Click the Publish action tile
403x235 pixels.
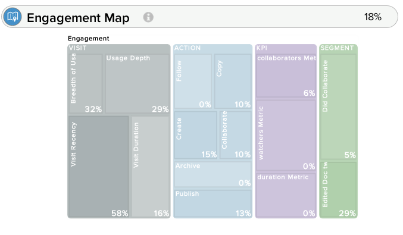click(213, 203)
